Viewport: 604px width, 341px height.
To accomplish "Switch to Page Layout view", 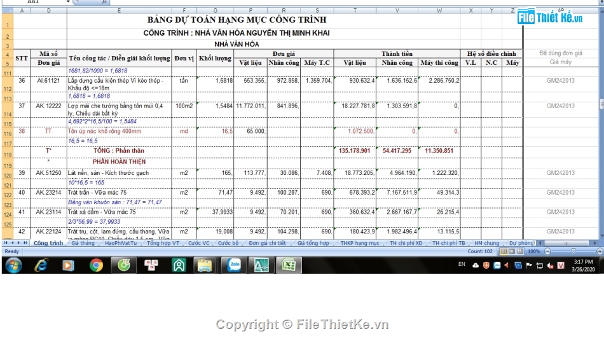I will (x=512, y=251).
